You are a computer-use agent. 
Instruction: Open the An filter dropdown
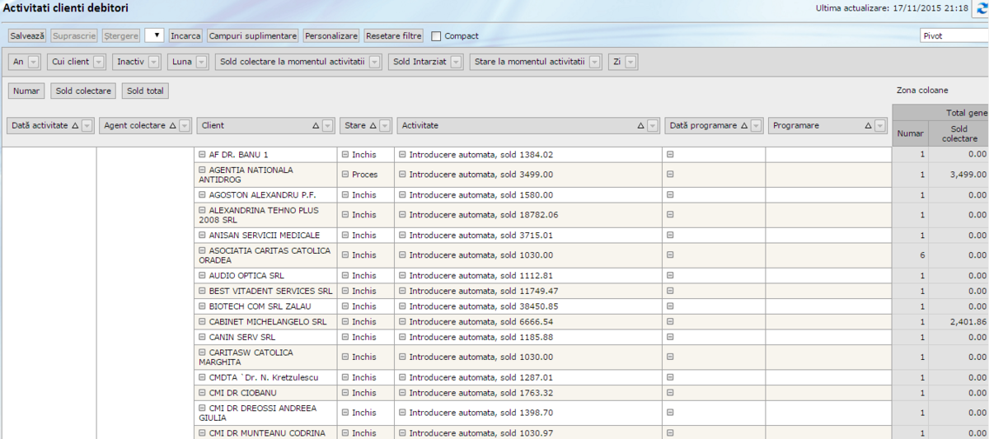coord(34,62)
